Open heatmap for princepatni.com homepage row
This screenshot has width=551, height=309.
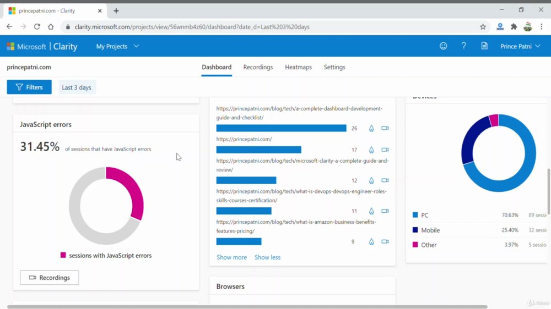tap(371, 150)
